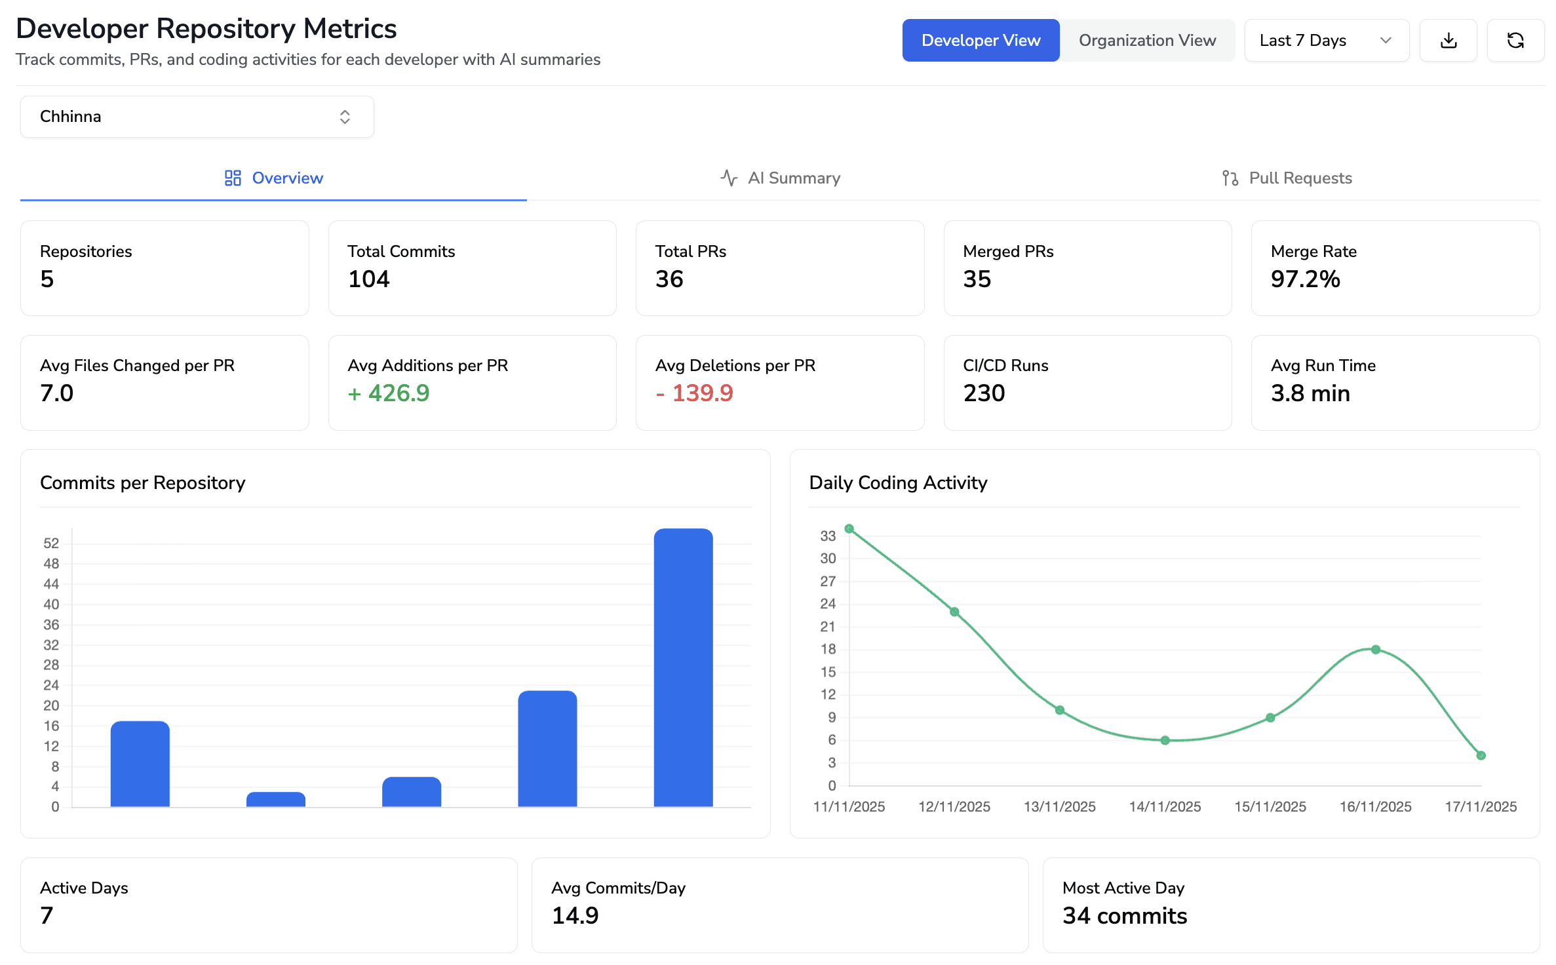Image resolution: width=1556 pixels, height=965 pixels.
Task: Click the Total PRs value 36
Action: [x=669, y=279]
